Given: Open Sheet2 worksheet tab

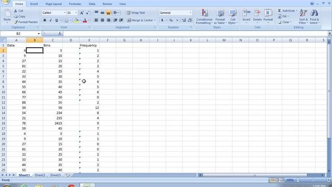Looking at the screenshot, I should point(40,175).
